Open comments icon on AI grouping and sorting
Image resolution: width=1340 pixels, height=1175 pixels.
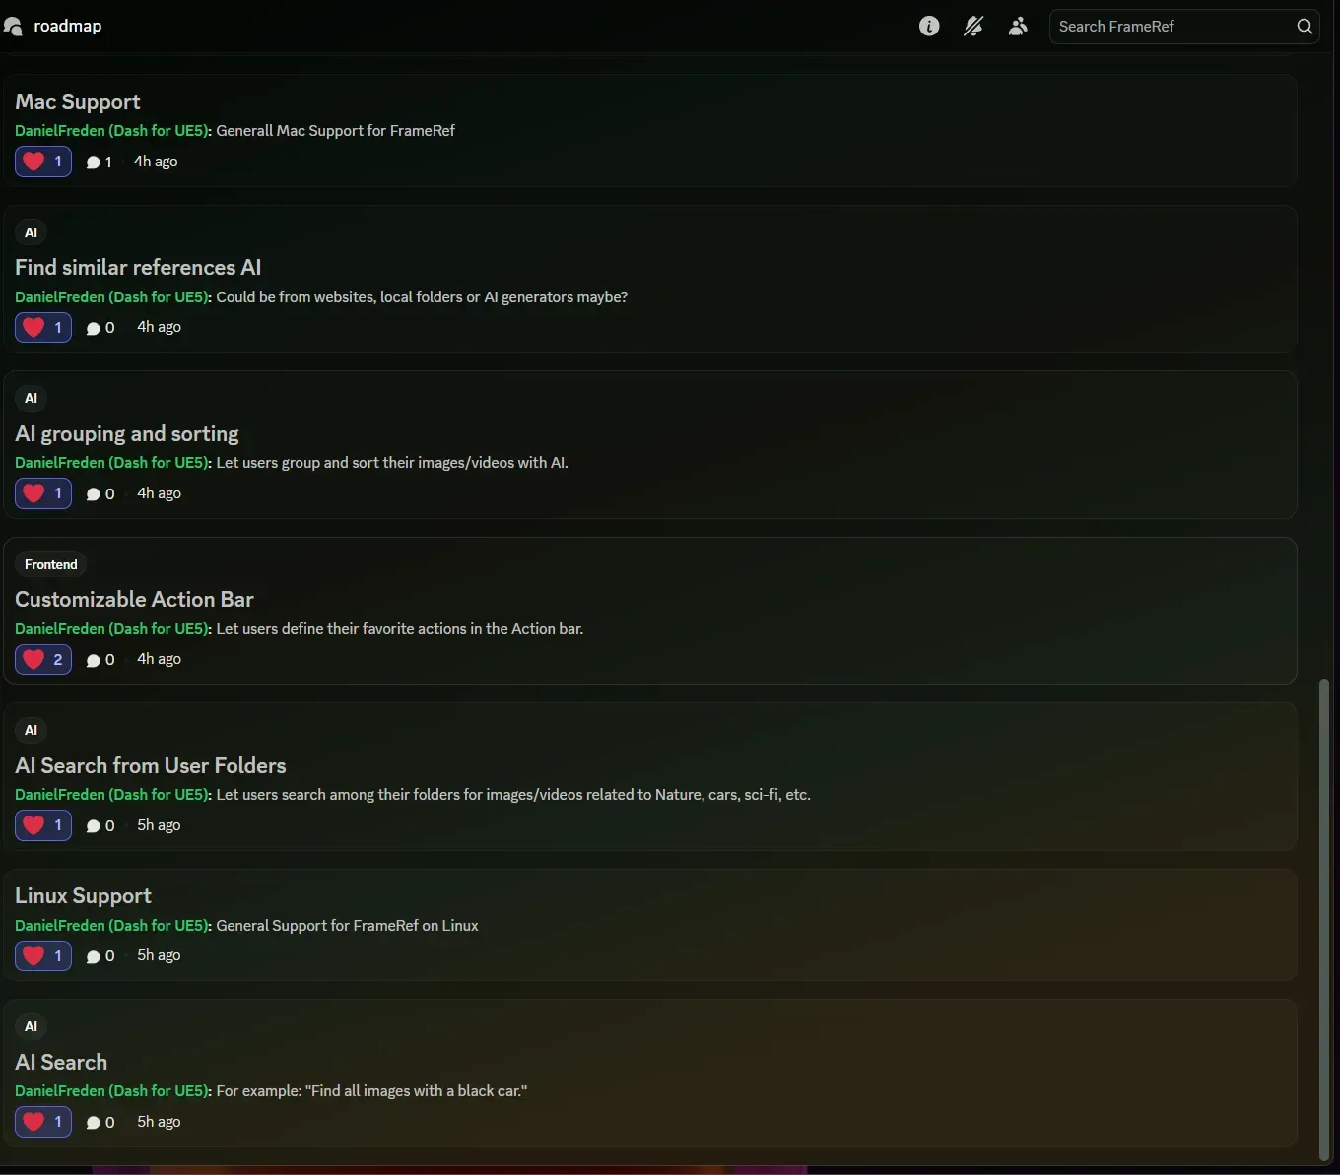94,494
